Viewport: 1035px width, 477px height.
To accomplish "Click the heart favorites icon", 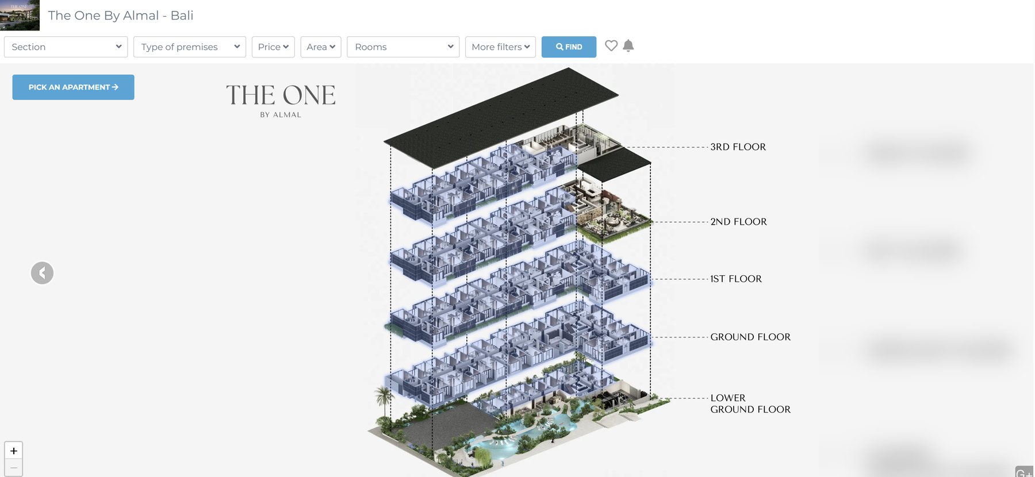I will 611,45.
